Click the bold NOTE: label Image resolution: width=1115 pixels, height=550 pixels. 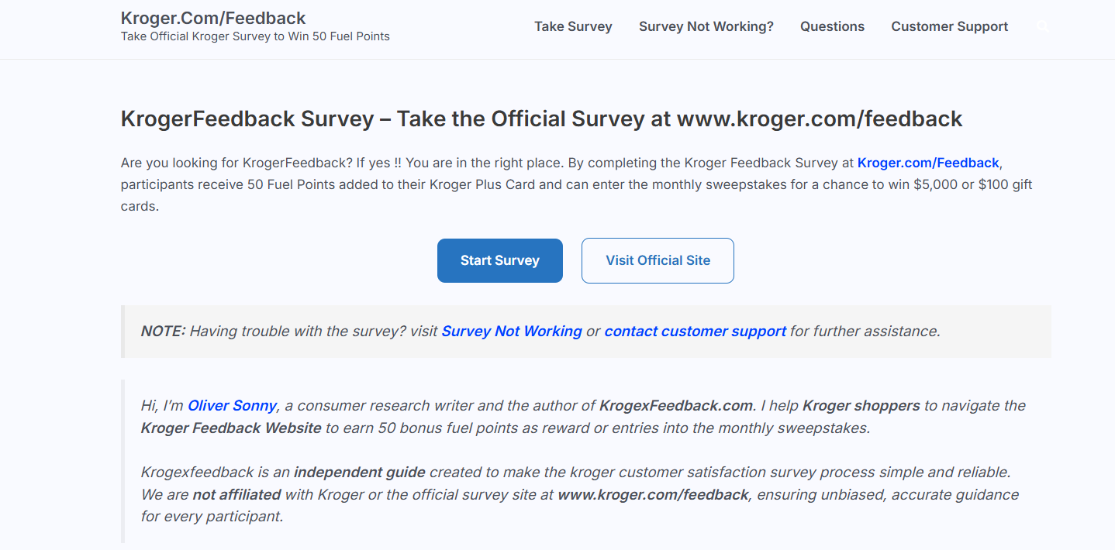coord(163,332)
